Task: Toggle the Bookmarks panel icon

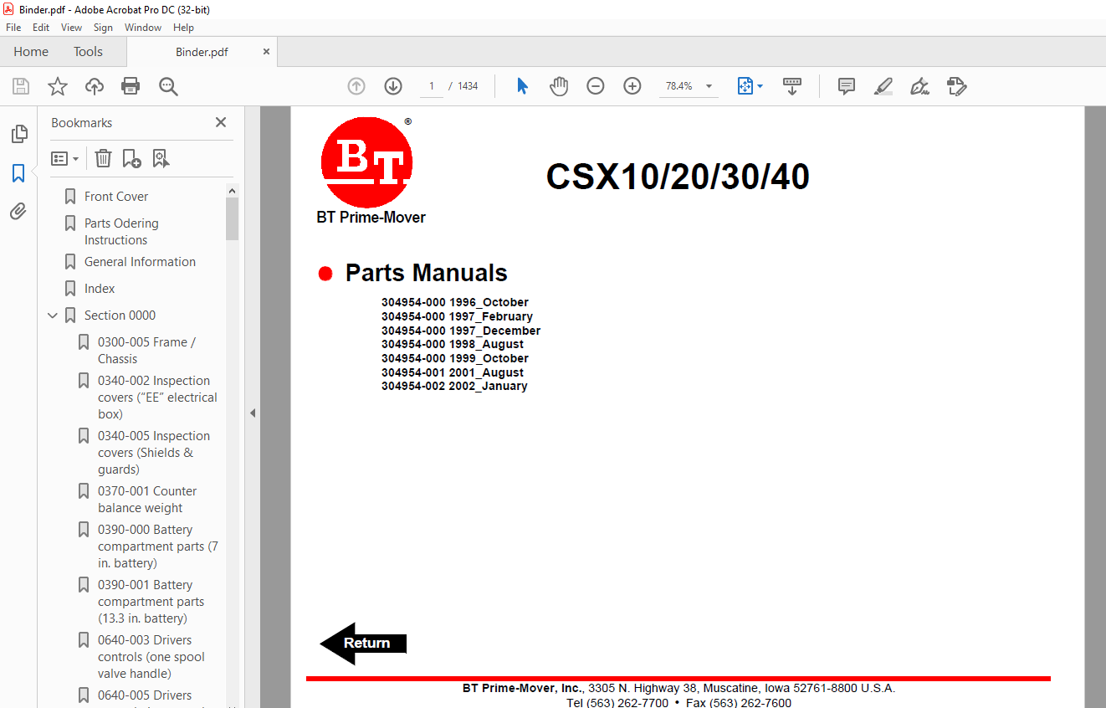Action: [18, 173]
